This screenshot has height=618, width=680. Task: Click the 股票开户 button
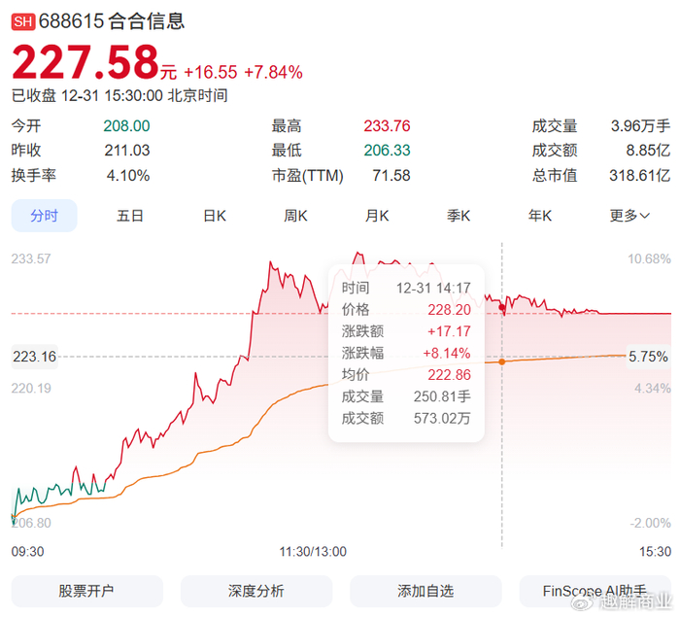pyautogui.click(x=86, y=591)
